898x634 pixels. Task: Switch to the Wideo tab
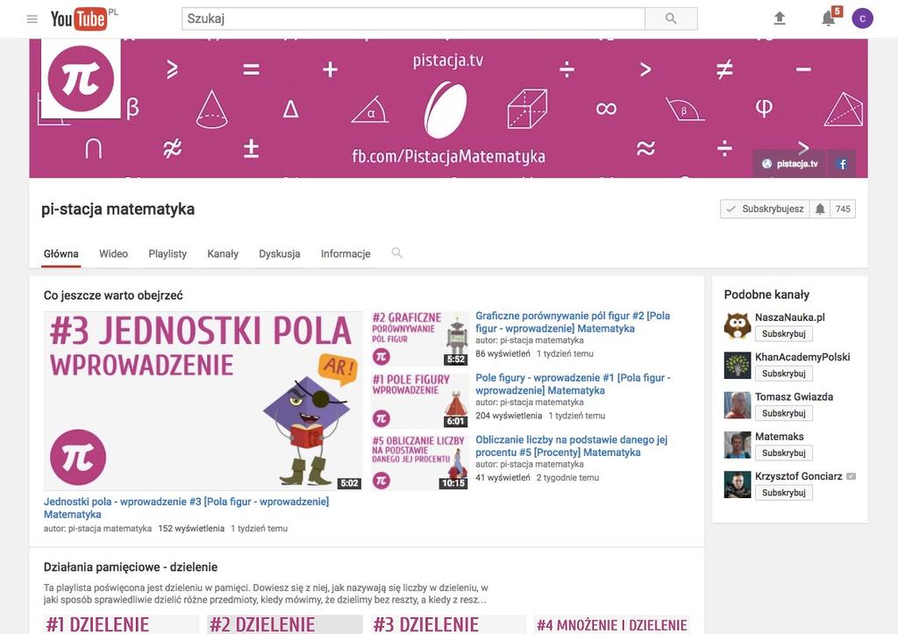[x=113, y=253]
